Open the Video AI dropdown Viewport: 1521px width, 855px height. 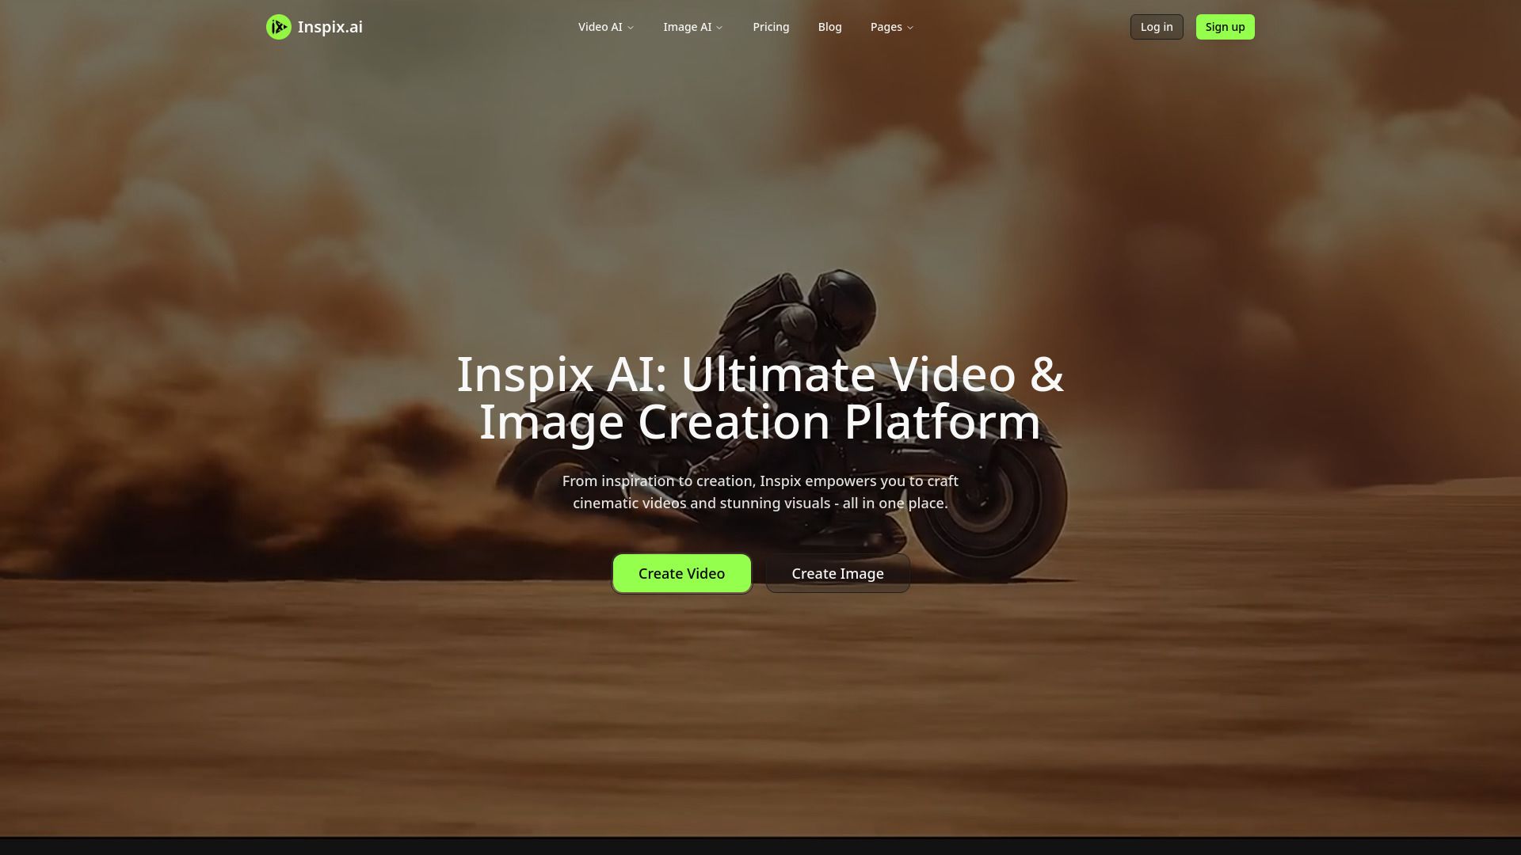600,26
